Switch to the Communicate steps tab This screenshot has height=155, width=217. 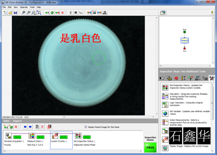(205, 78)
